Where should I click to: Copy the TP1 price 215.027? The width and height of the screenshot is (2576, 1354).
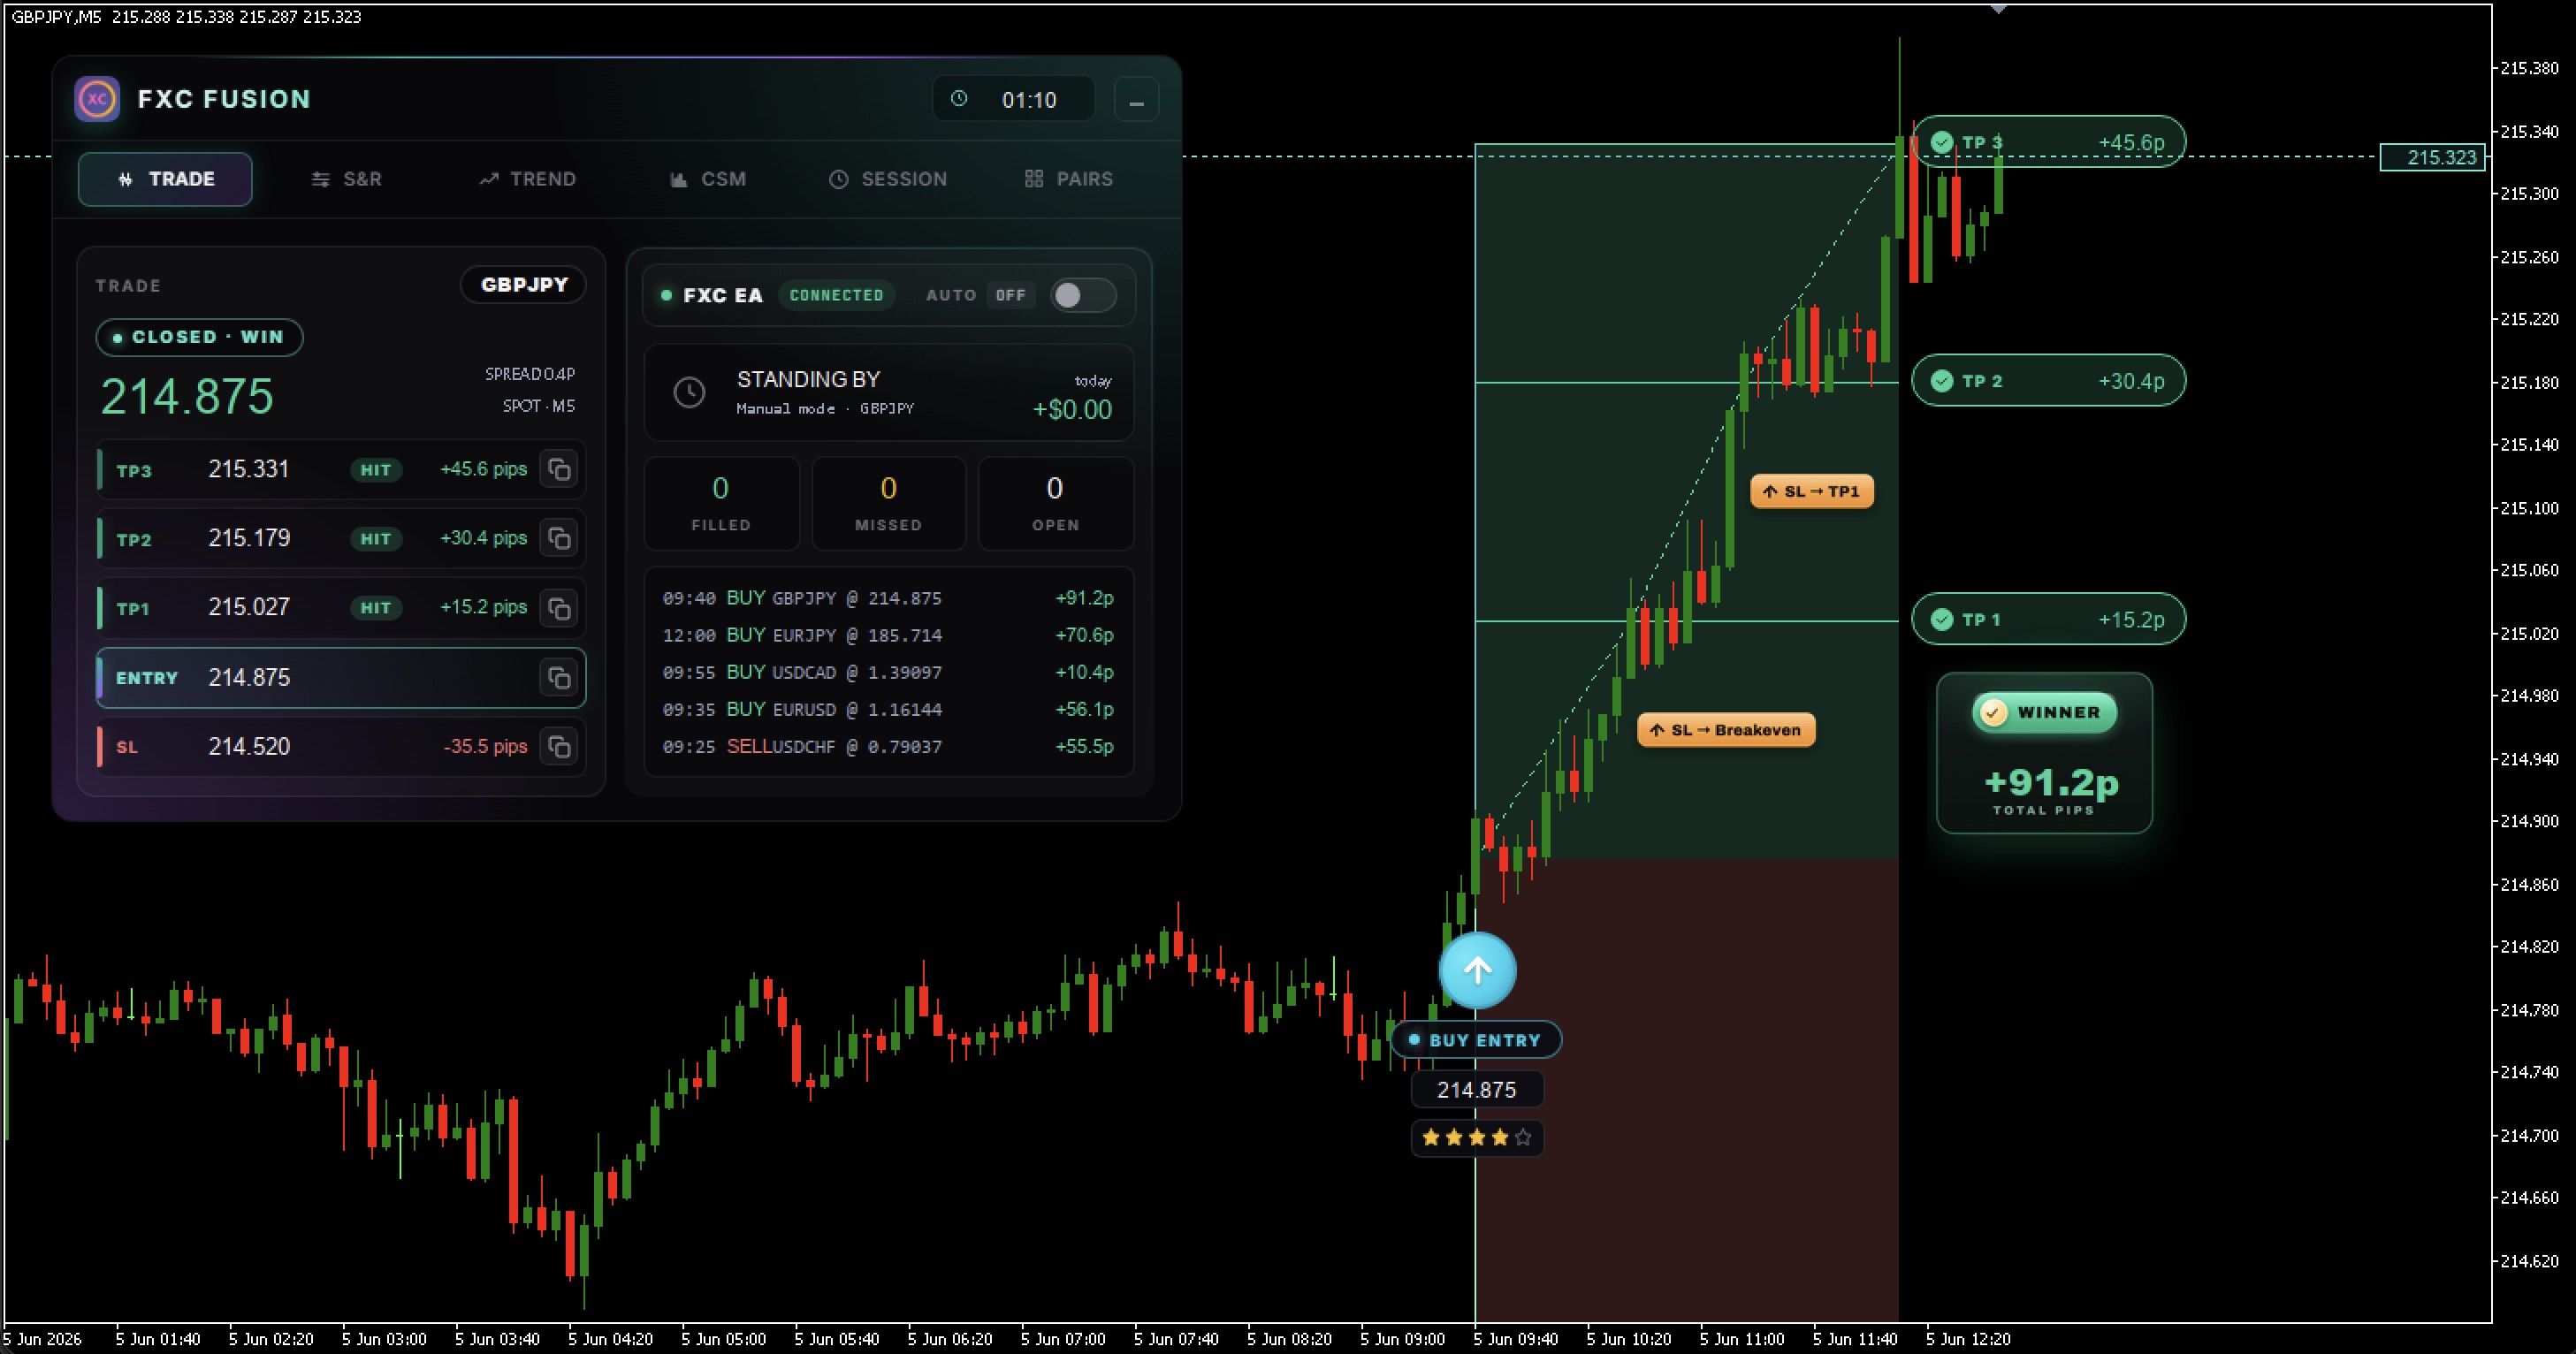click(x=559, y=607)
